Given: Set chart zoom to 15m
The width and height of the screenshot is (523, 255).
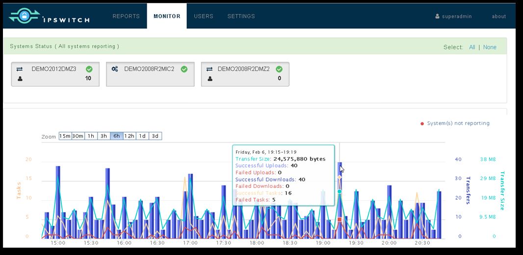Looking at the screenshot, I should point(65,136).
